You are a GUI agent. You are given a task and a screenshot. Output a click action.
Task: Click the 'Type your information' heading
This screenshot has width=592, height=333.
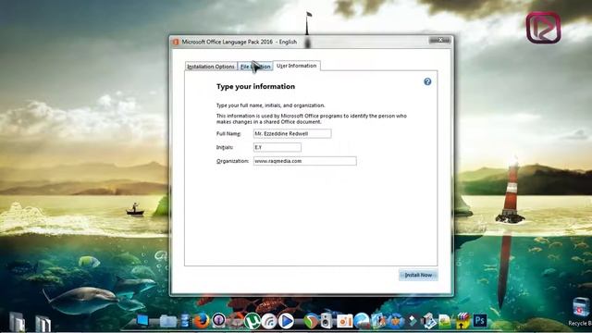pyautogui.click(x=255, y=86)
